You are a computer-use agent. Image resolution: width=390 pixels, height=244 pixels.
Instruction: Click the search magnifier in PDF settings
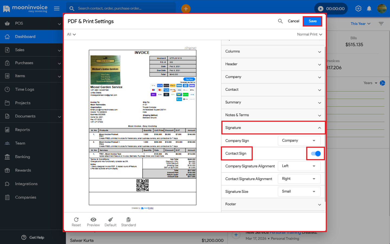pos(280,21)
